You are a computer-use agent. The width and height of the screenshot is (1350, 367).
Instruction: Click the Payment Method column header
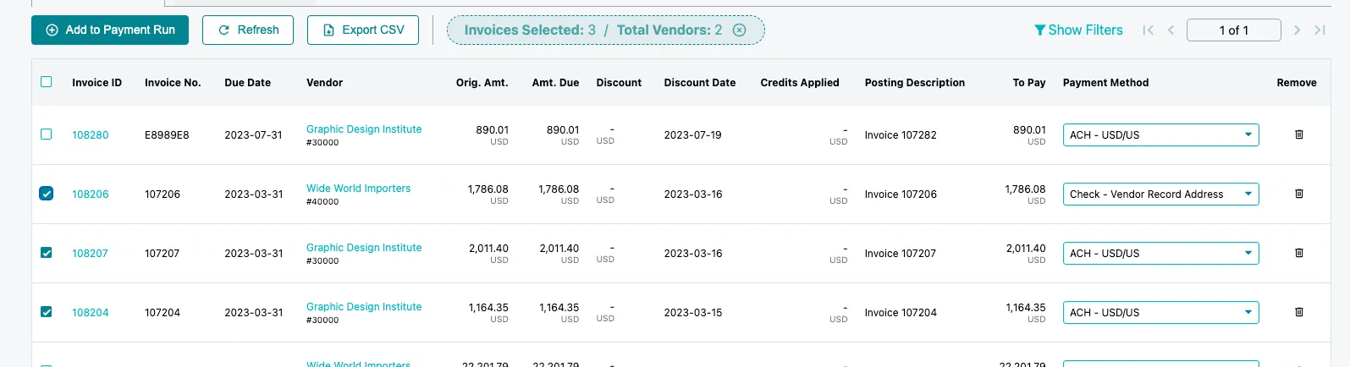[x=1105, y=82]
